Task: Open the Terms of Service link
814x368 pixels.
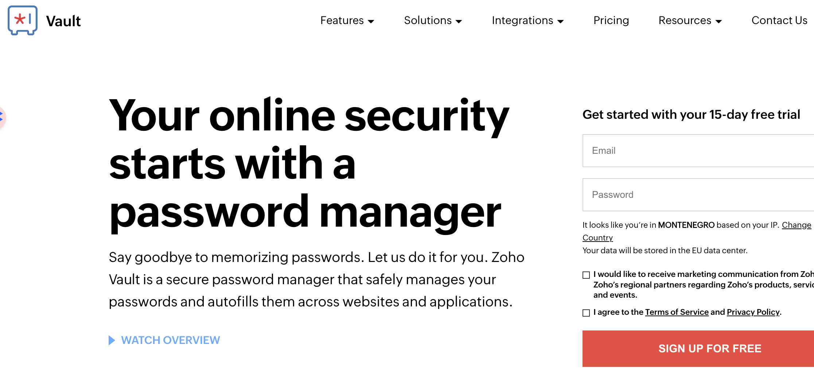Action: coord(677,312)
